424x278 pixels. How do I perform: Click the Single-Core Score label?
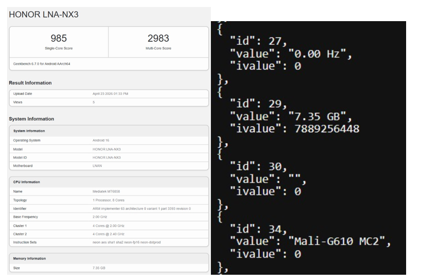click(x=59, y=48)
